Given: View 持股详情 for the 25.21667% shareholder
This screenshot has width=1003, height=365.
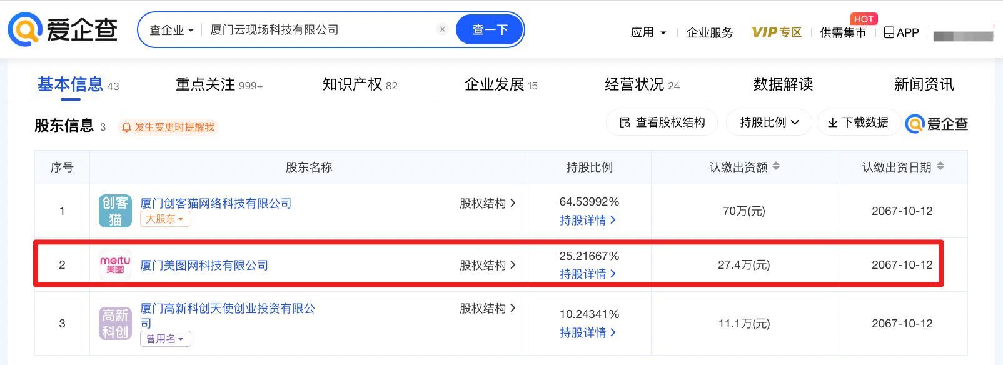Looking at the screenshot, I should 588,274.
